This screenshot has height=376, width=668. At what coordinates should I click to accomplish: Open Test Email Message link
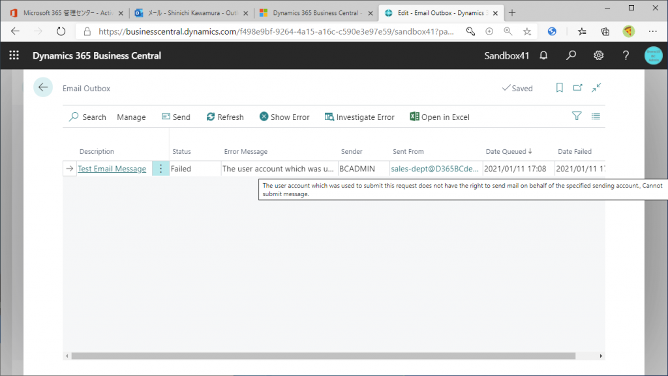112,169
